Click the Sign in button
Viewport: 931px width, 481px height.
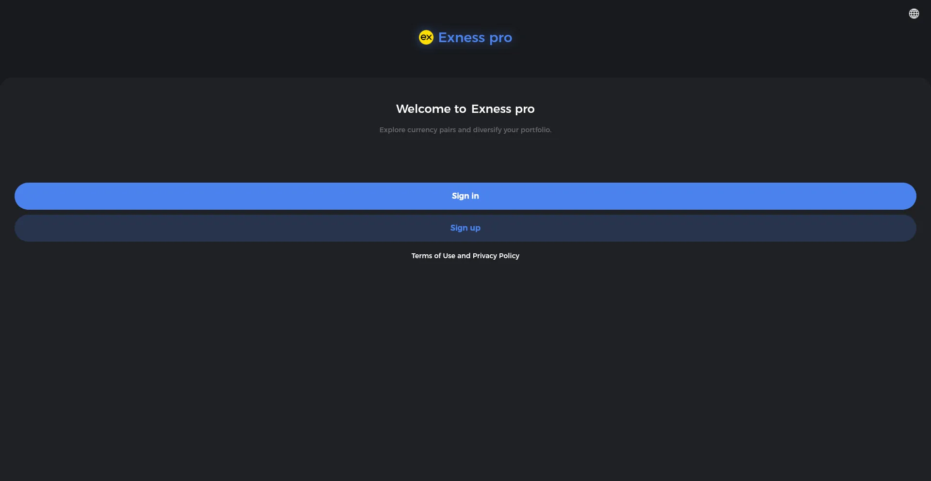(465, 196)
